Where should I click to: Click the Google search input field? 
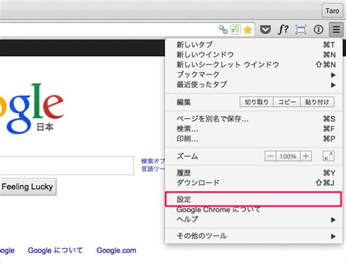[66, 166]
